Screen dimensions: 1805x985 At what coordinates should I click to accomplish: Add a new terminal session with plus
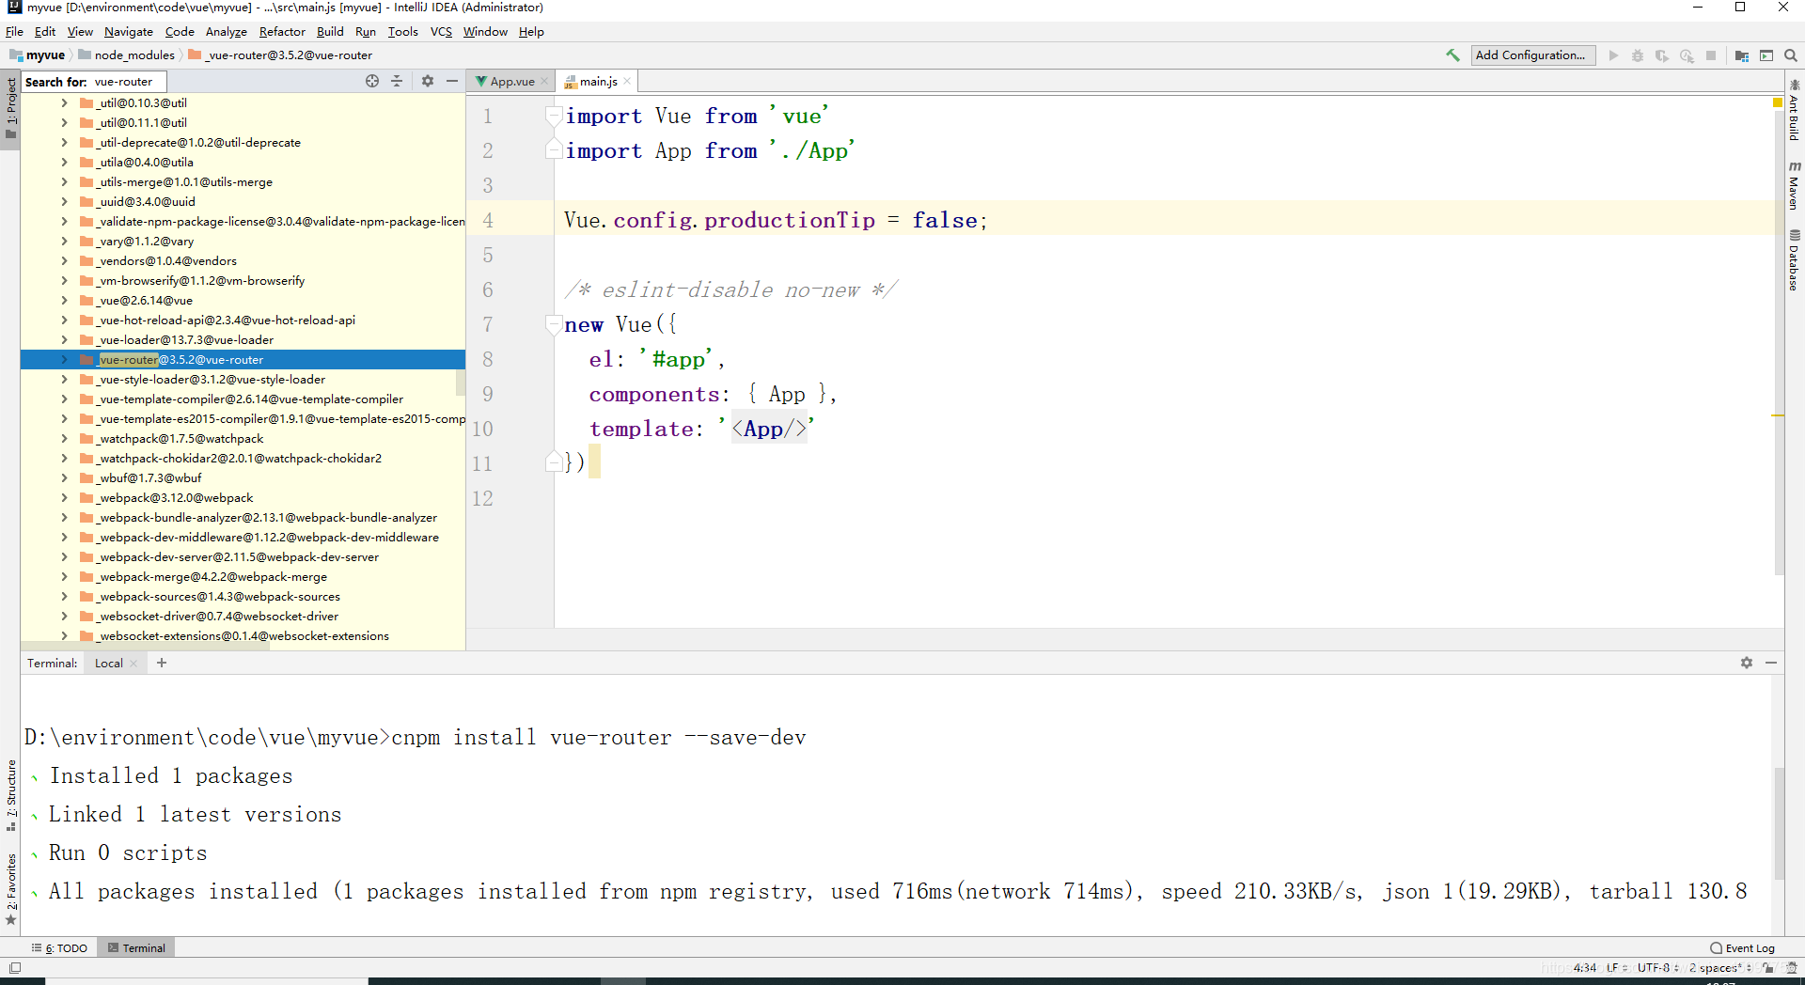pos(162,663)
